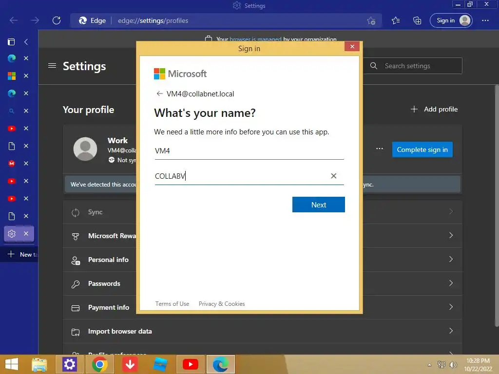
Task: Focus the edge://settings/profiles address bar
Action: 153,20
